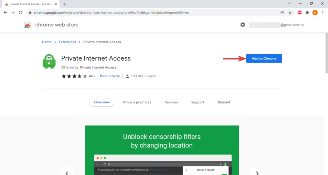Go to the Extensions breadcrumb link
Screen dimensions: 328x175
click(67, 42)
